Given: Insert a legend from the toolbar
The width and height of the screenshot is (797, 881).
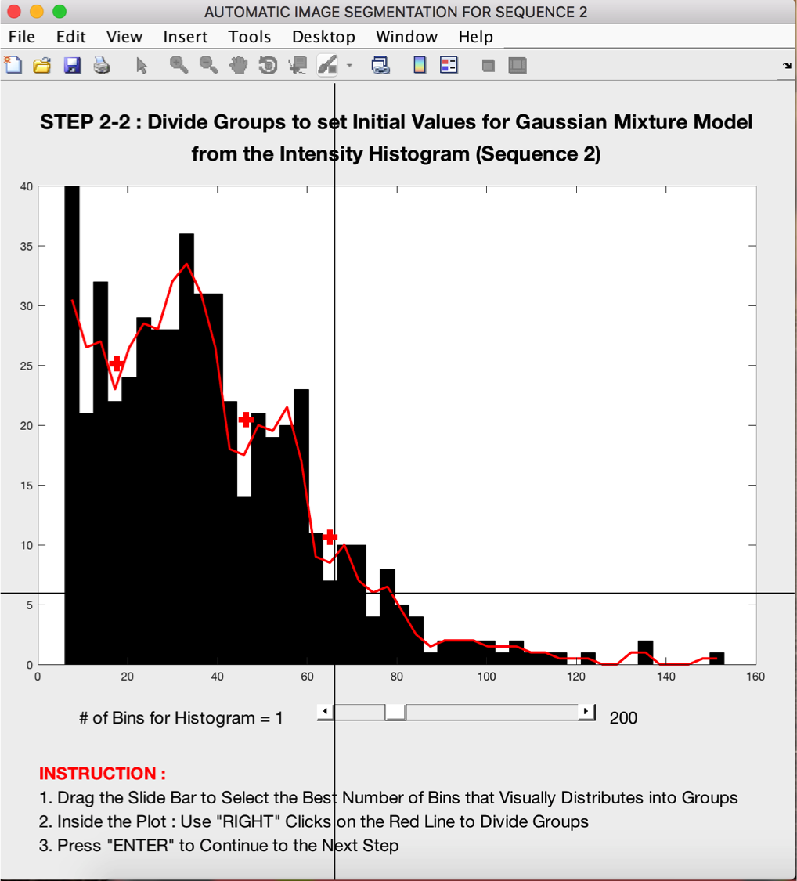Looking at the screenshot, I should 449,66.
